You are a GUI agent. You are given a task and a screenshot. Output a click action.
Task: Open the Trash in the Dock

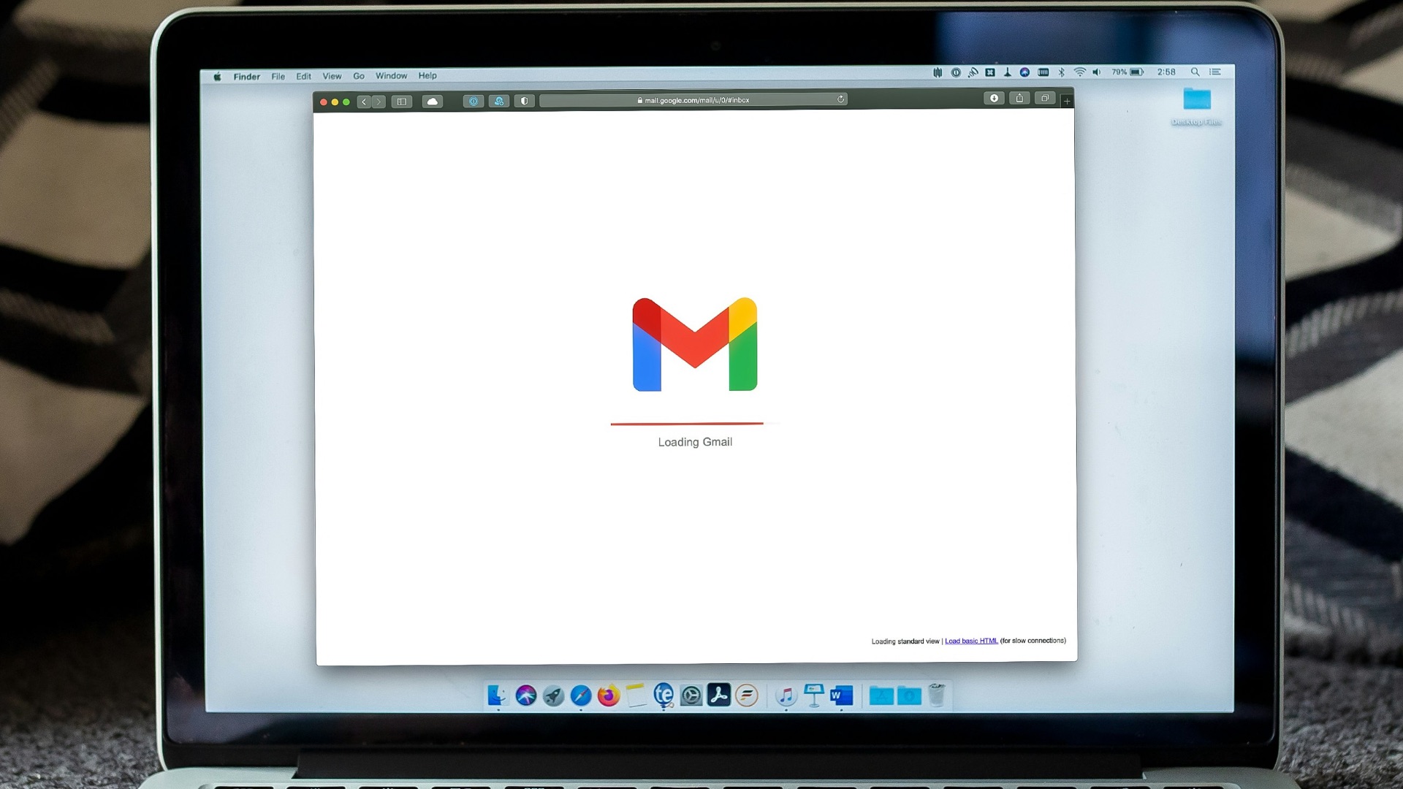(937, 695)
